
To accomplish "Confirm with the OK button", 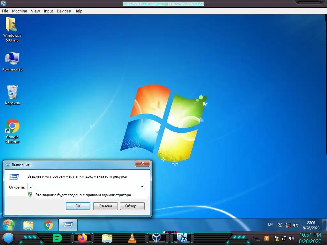I will 78,206.
